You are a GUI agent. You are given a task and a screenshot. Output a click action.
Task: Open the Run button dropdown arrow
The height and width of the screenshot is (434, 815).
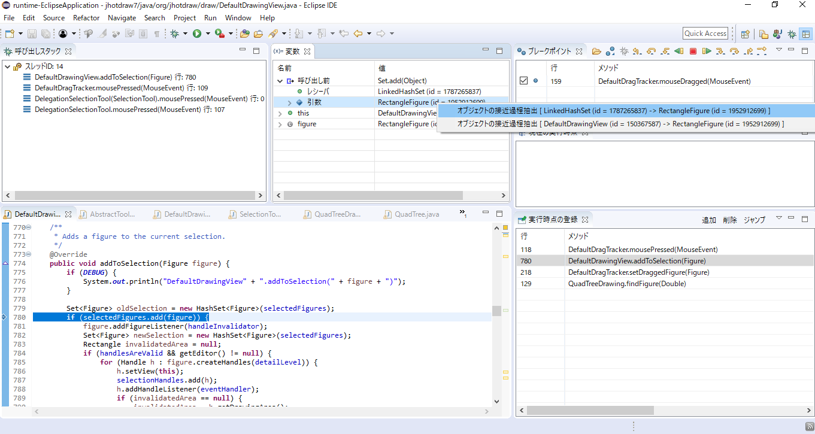pyautogui.click(x=208, y=34)
